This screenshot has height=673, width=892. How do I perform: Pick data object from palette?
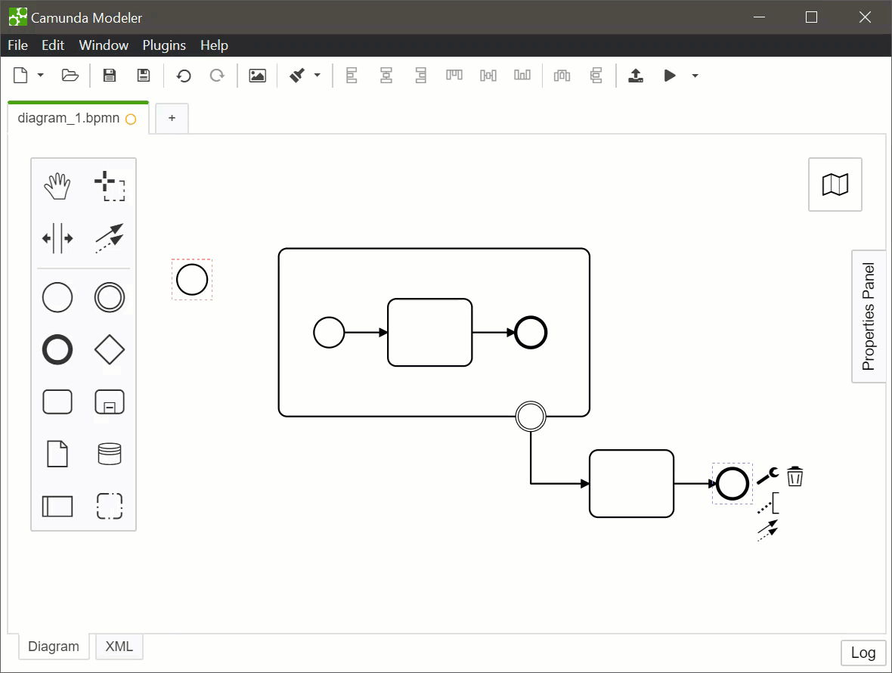pos(57,454)
